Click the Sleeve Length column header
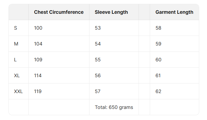This screenshot has height=120, width=207. pyautogui.click(x=111, y=12)
